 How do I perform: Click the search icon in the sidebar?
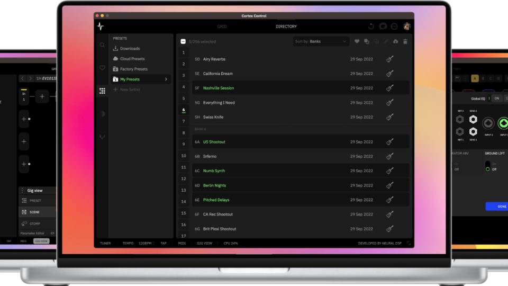point(102,45)
